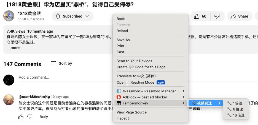Screen dimensions: 258x125
Task: Open avatar of @user-kk6ec4mj4g
Action: [x=9, y=100]
